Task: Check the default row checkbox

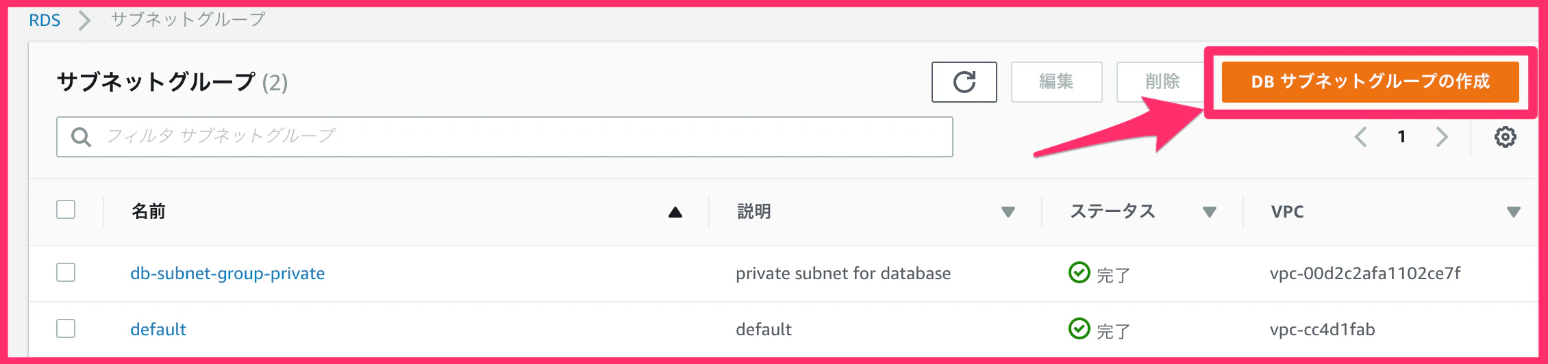Action: pos(66,328)
